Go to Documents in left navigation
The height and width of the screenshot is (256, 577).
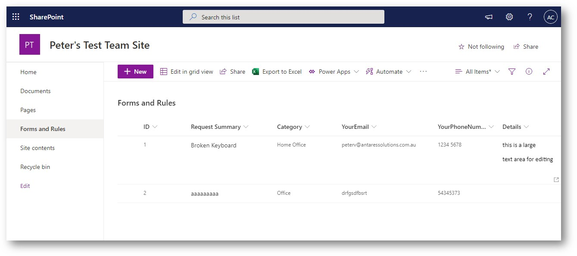point(35,91)
